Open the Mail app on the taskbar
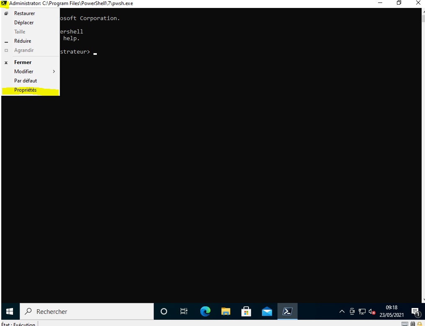The image size is (425, 326). [x=267, y=311]
